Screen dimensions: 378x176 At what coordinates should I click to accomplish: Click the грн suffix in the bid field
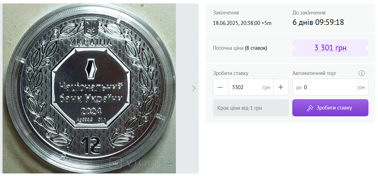266,87
